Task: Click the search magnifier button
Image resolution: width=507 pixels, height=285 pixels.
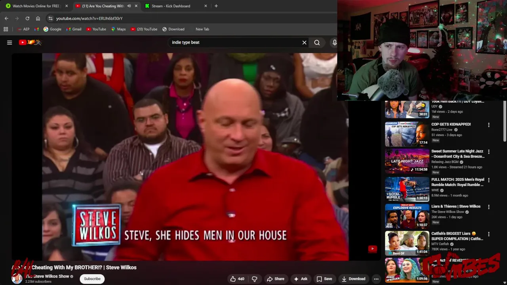Action: pos(317,42)
